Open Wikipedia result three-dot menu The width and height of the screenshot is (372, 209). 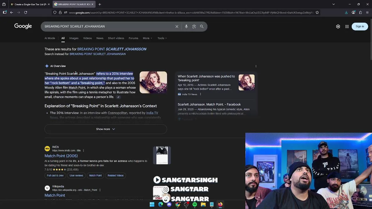[100, 190]
